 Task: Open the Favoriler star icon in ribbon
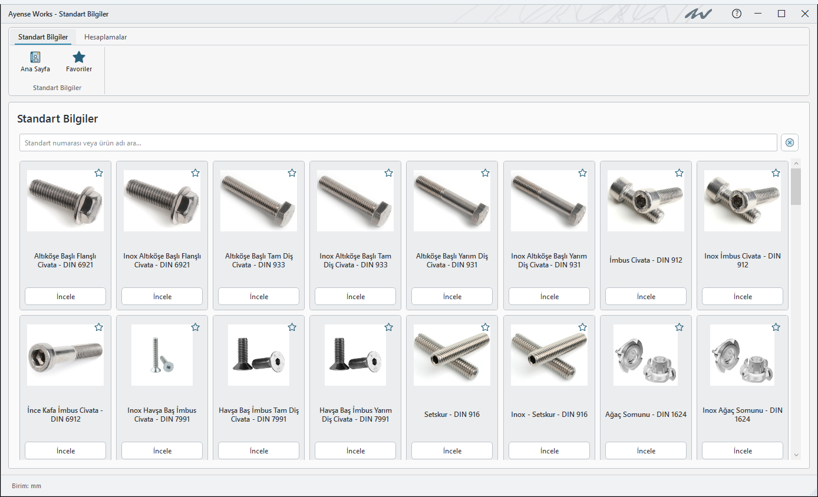click(x=79, y=61)
